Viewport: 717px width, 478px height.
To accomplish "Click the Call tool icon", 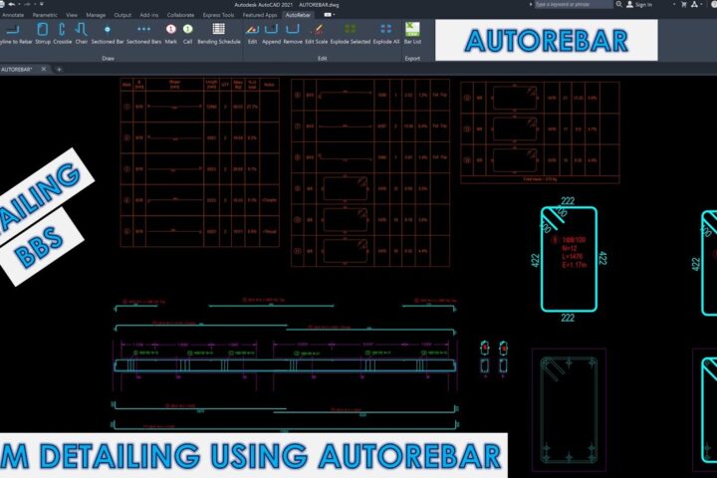I will coord(187,29).
